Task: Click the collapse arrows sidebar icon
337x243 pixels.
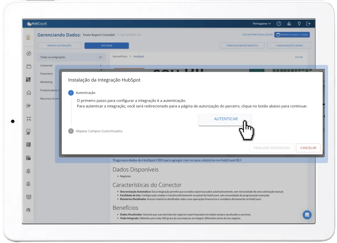Action: coord(29,118)
